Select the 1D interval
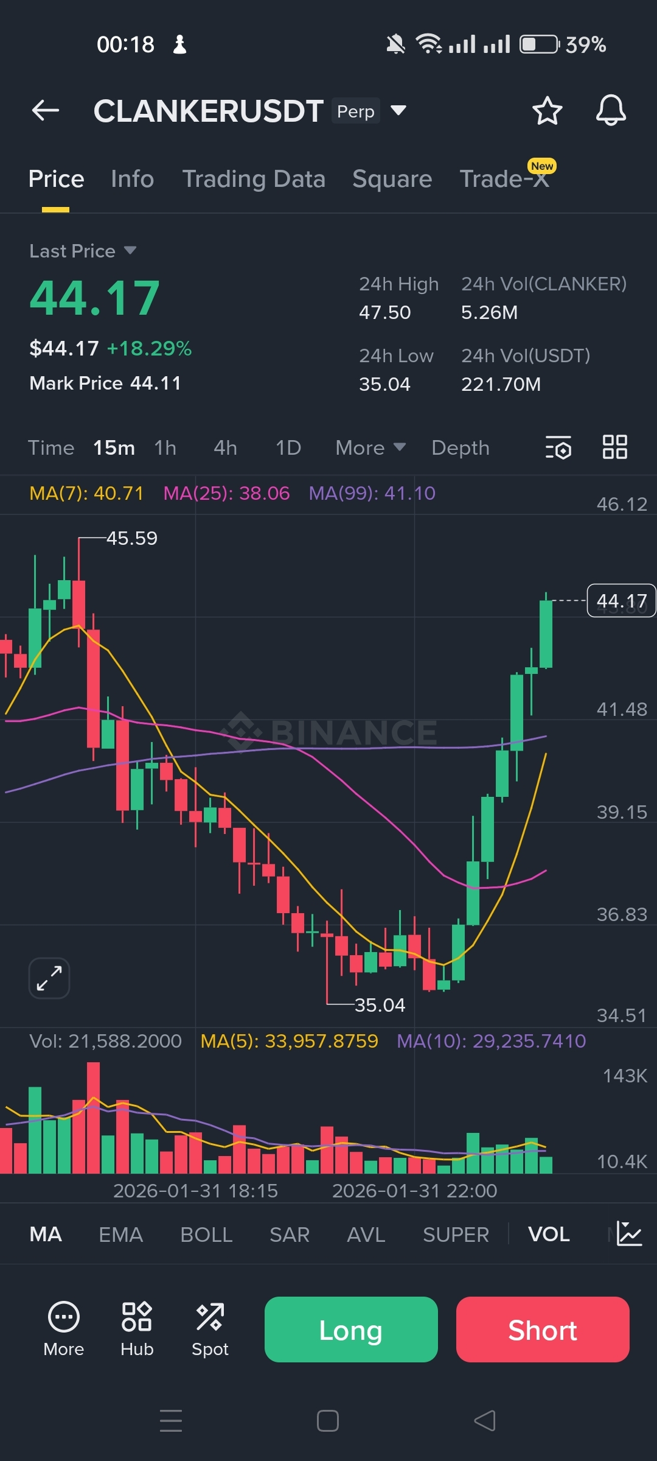The image size is (657, 1461). coord(288,447)
